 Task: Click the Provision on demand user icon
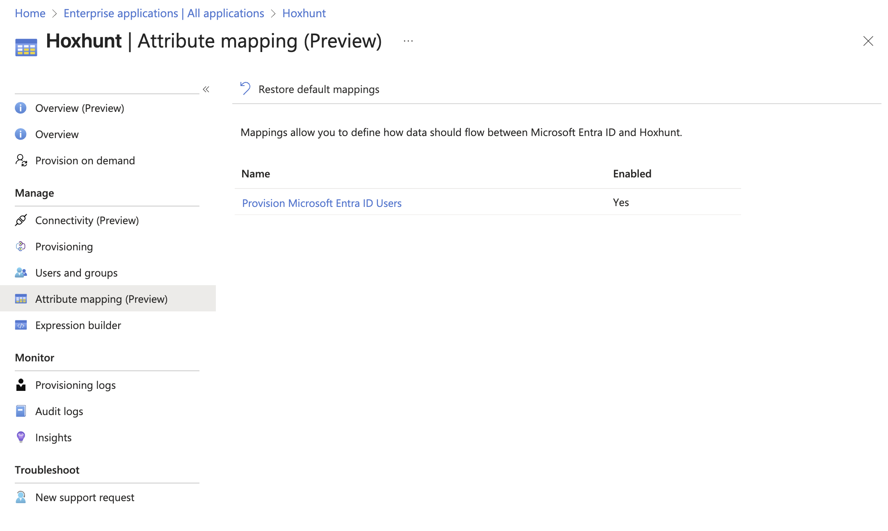(21, 160)
